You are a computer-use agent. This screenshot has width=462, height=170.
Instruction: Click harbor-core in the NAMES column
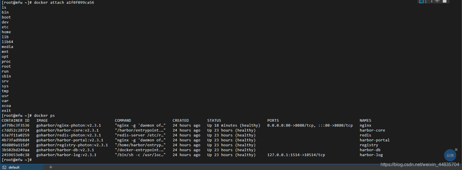coord(372,130)
